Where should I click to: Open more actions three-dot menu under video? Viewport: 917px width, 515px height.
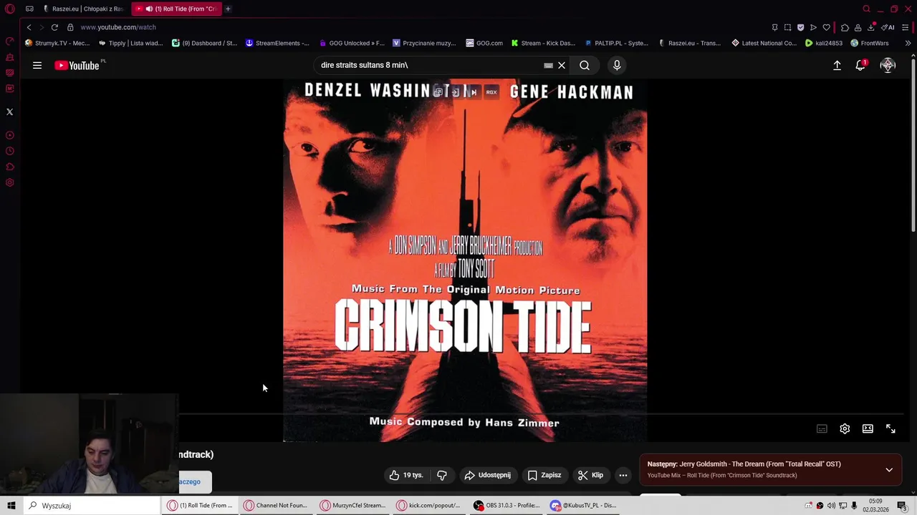[623, 475]
